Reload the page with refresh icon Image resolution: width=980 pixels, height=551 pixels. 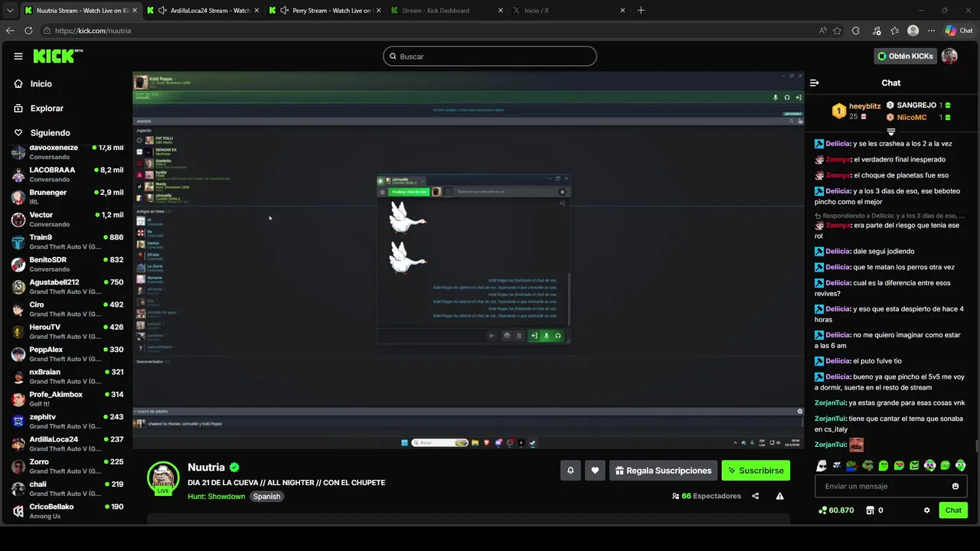coord(28,31)
